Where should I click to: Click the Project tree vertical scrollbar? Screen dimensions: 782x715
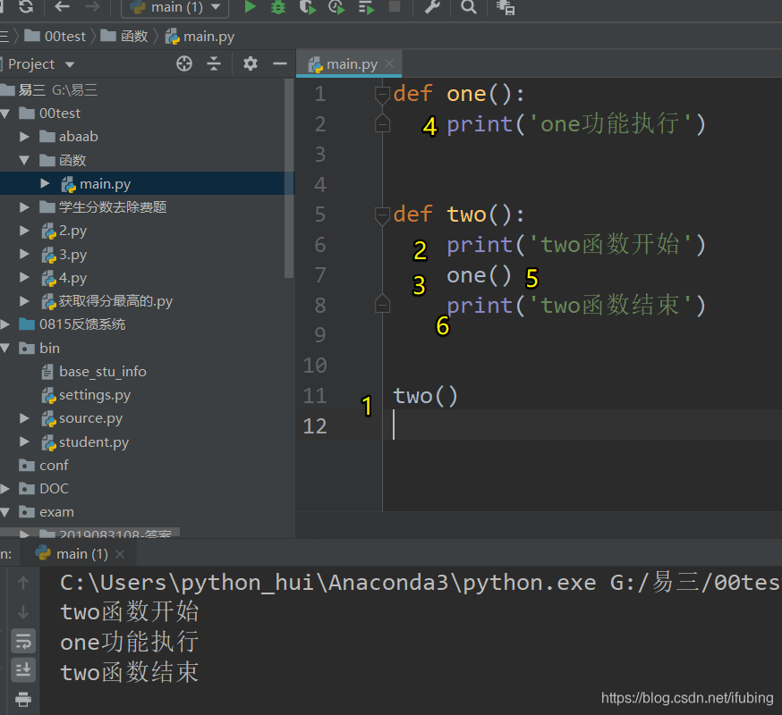(x=289, y=178)
